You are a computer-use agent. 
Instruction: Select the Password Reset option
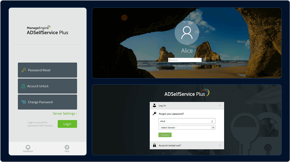47,70
